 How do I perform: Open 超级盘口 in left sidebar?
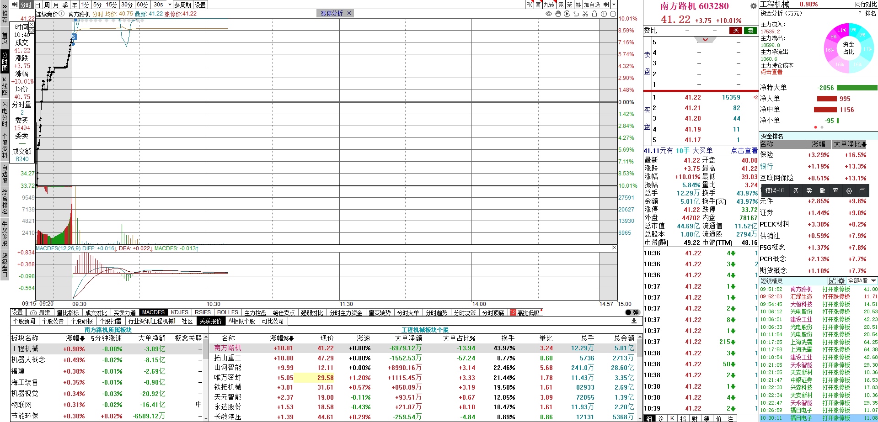pyautogui.click(x=5, y=265)
